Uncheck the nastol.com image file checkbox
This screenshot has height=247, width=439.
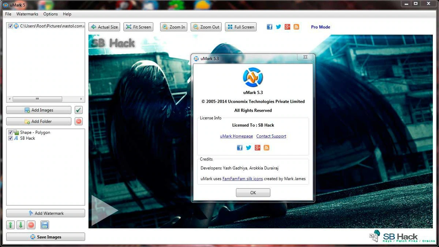[10, 26]
